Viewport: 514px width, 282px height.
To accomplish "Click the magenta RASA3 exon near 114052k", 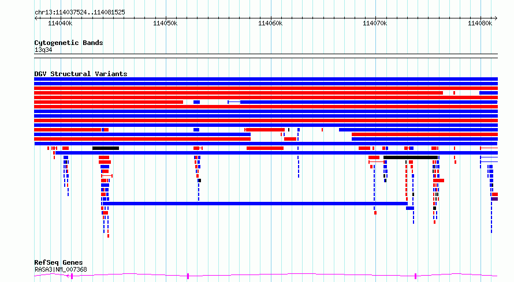I will pyautogui.click(x=188, y=276).
